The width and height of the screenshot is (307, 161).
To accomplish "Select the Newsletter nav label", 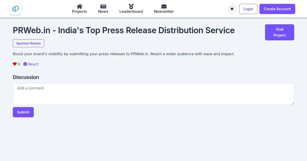I will pos(164,11).
